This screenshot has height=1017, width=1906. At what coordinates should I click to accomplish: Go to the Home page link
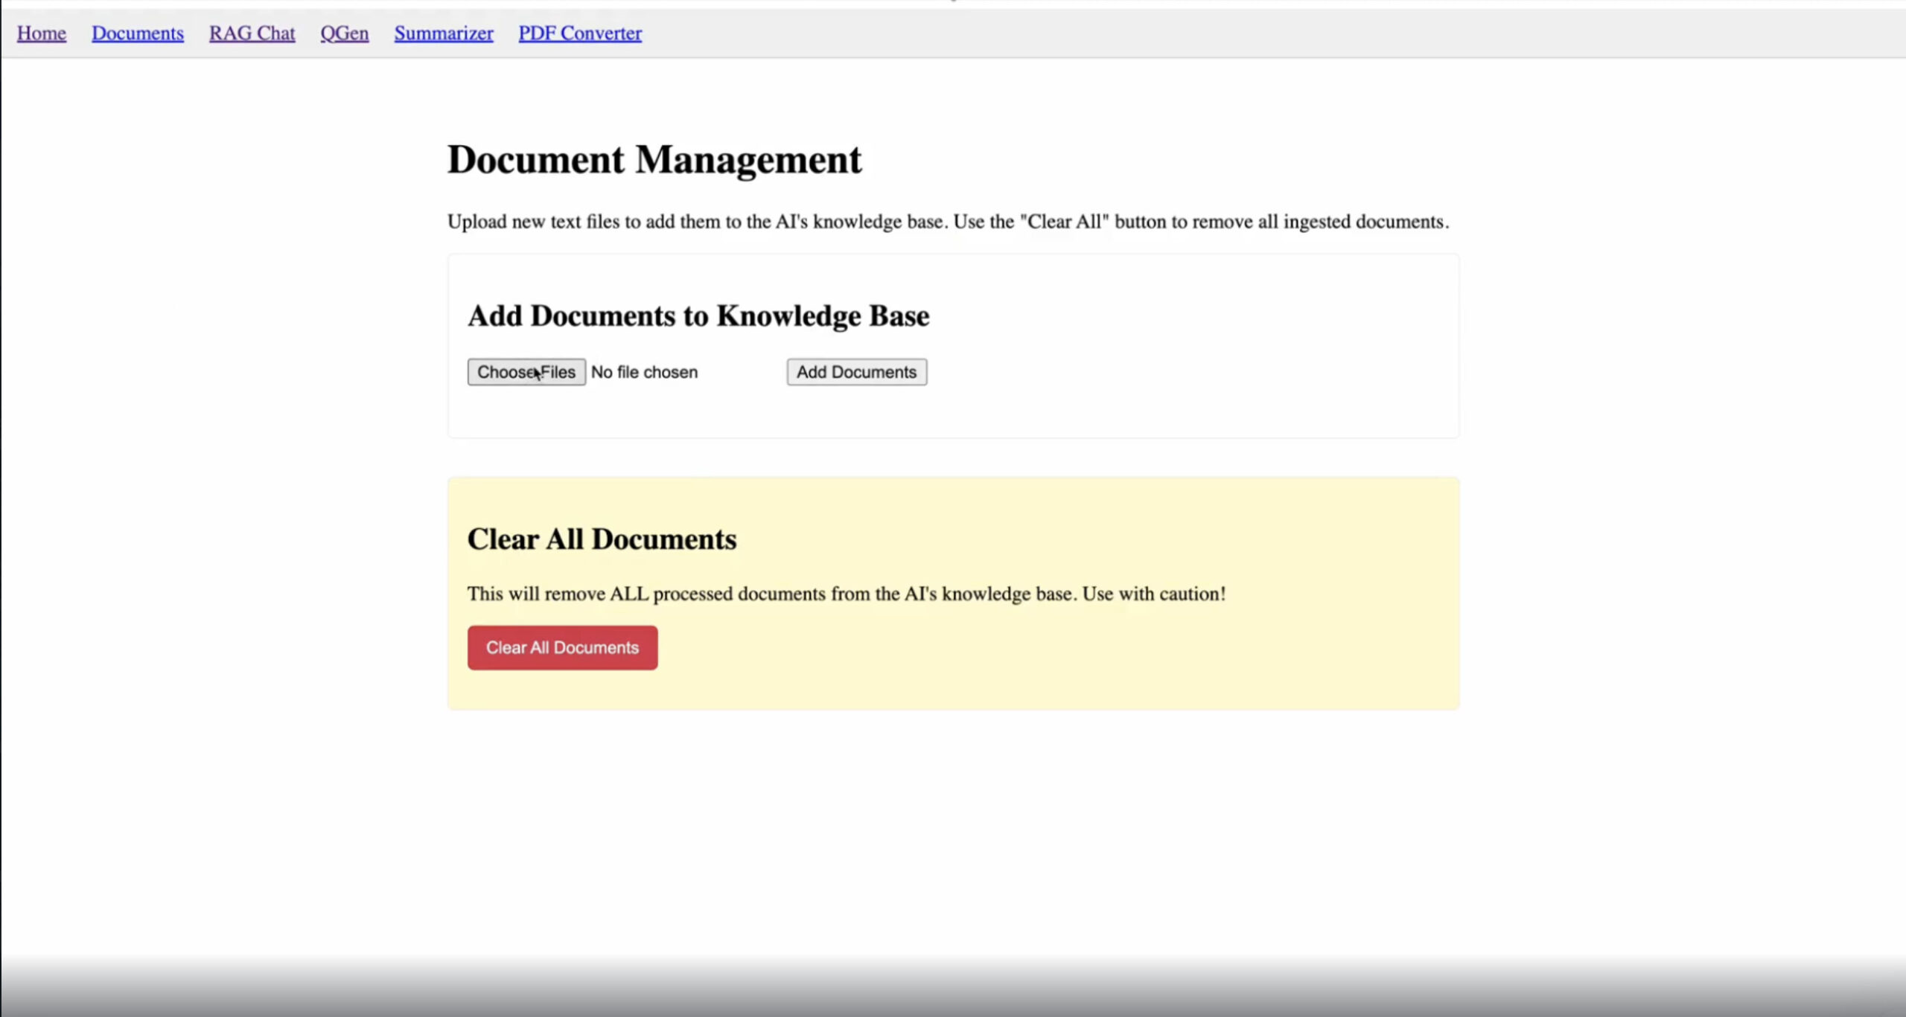(x=42, y=33)
